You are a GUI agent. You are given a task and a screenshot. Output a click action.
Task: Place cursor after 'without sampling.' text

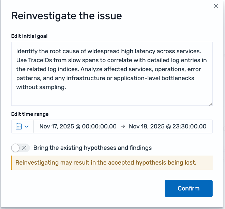pyautogui.click(x=66, y=87)
